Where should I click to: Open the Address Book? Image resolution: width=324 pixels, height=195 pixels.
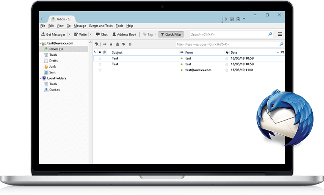[124, 34]
